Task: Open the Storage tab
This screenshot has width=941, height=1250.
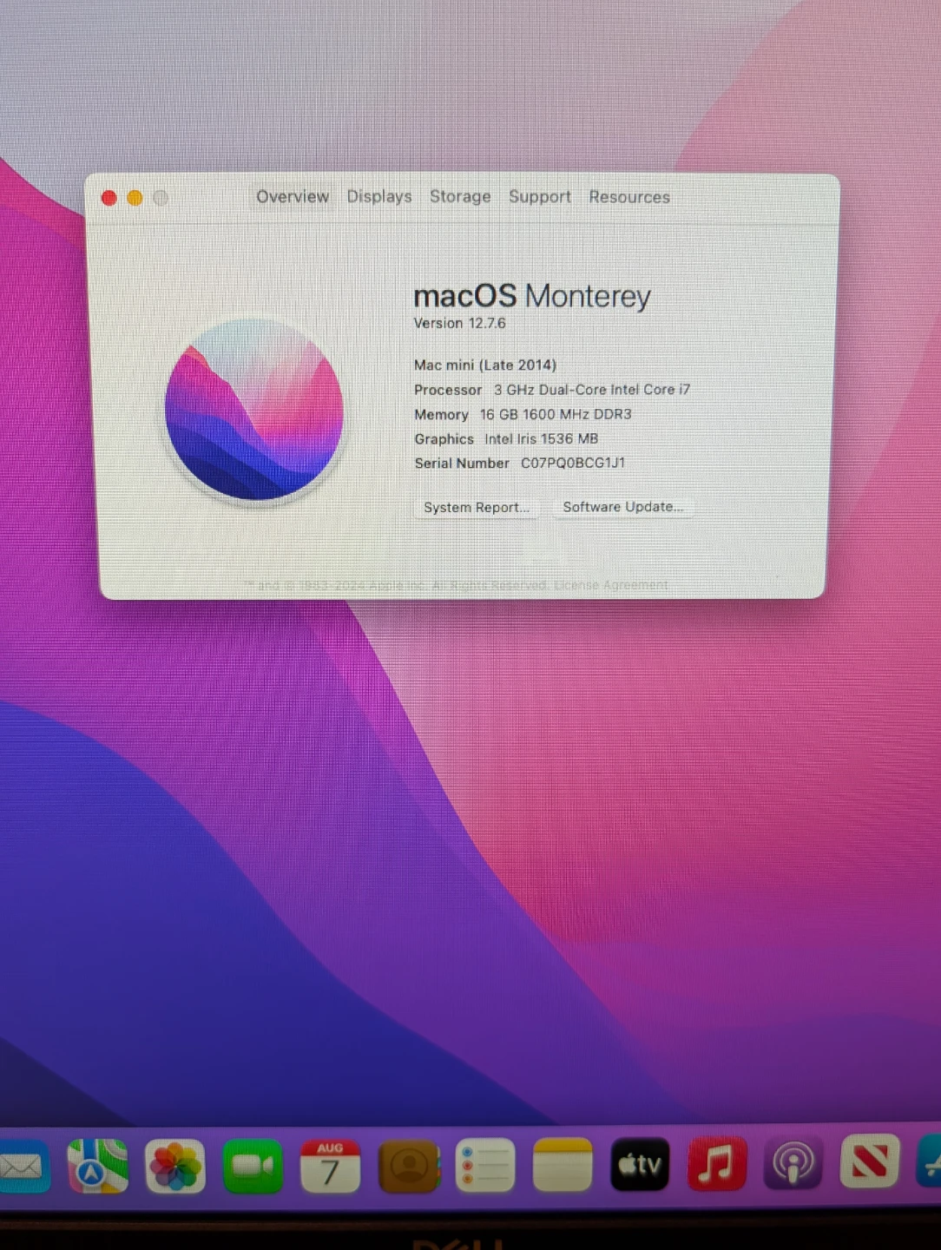Action: [x=460, y=197]
